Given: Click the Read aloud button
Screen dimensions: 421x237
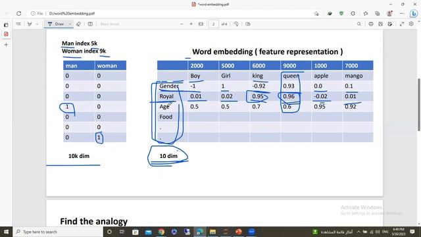Looking at the screenshot, I should 110,24.
